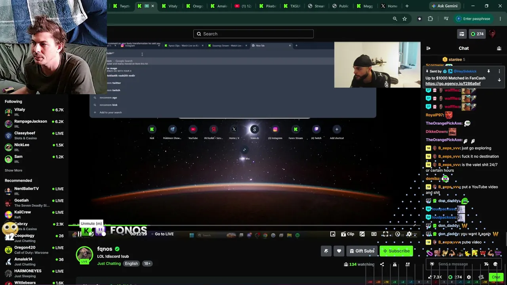Switch to the Oregon browser tab
This screenshot has height=285, width=507.
pos(194,6)
